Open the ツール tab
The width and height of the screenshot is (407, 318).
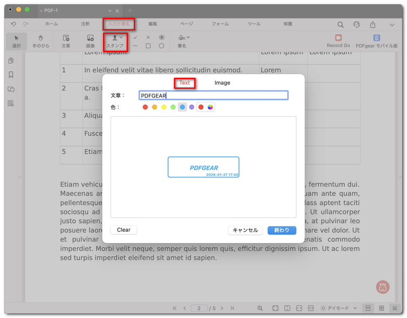[254, 24]
